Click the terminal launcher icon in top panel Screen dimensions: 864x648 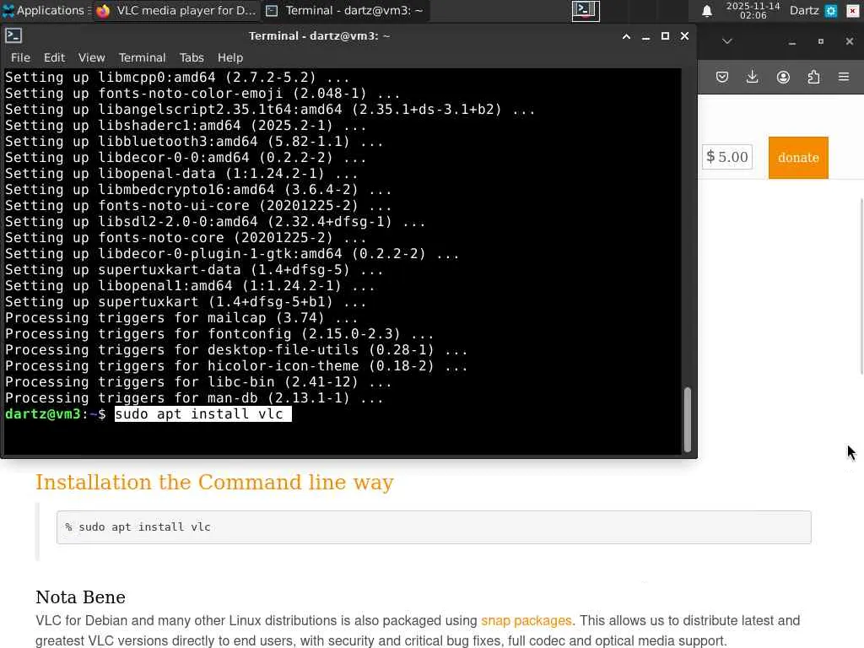click(586, 10)
